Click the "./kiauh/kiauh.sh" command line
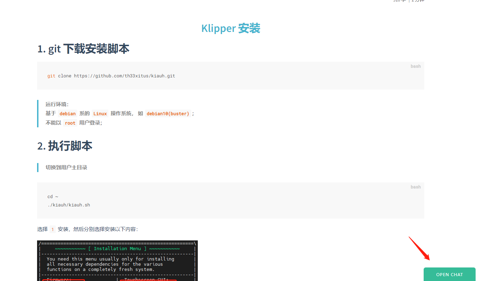This screenshot has width=477, height=281. point(69,205)
